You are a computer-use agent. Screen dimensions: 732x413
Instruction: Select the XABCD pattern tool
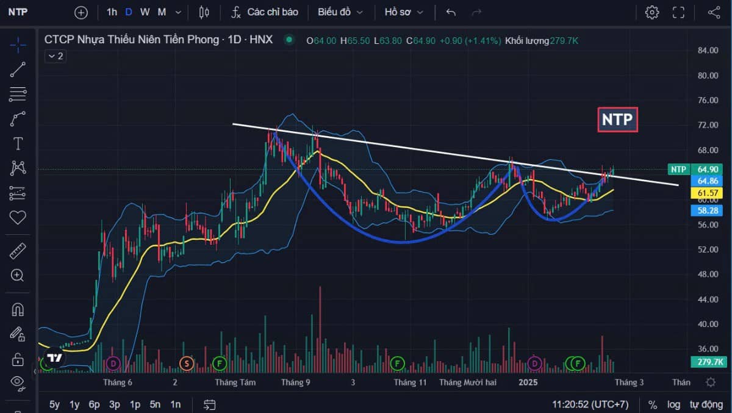18,168
